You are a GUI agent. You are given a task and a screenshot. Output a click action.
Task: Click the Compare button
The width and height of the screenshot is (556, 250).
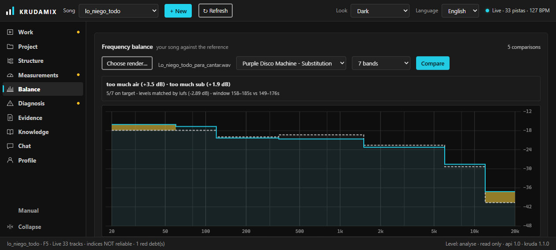(433, 63)
